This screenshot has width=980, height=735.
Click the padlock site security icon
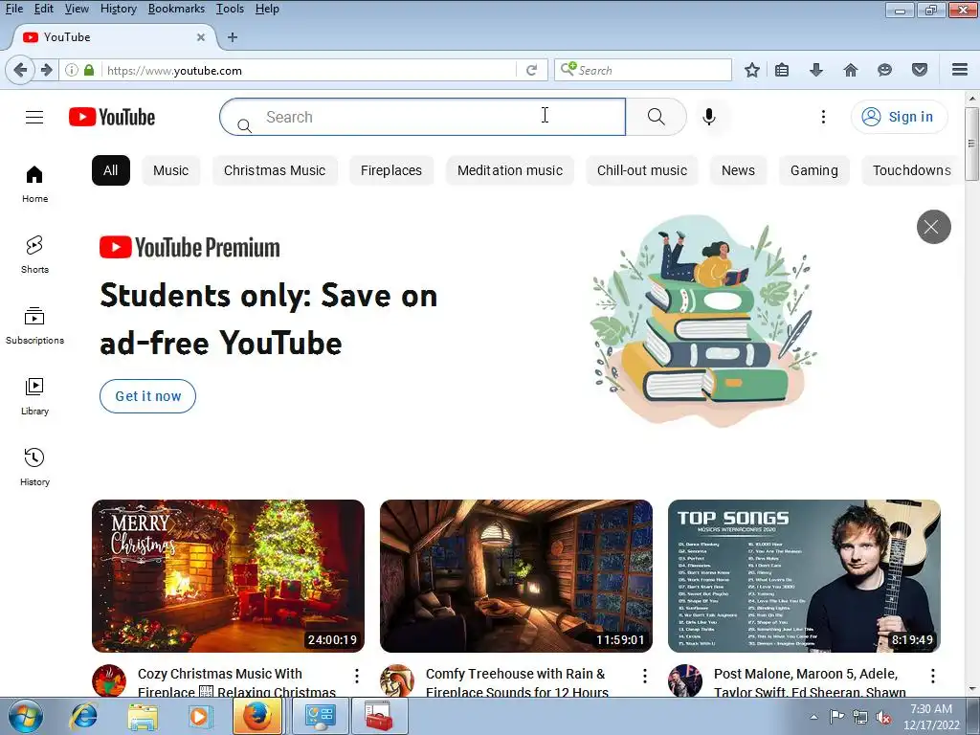click(x=89, y=70)
